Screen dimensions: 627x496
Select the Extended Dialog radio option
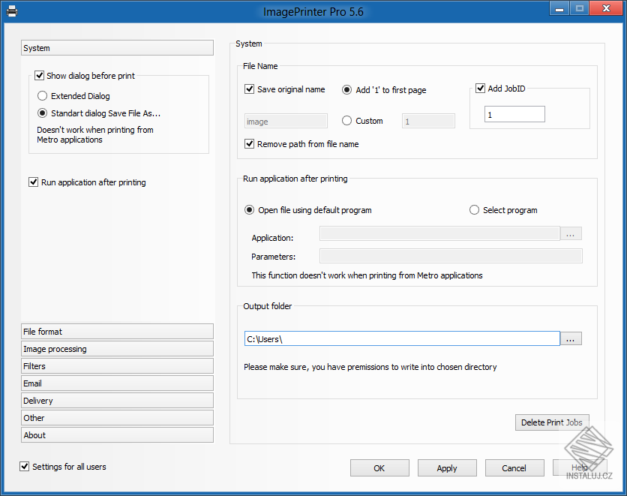[x=43, y=96]
